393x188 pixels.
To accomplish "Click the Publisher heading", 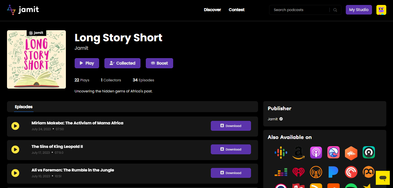I will click(280, 108).
